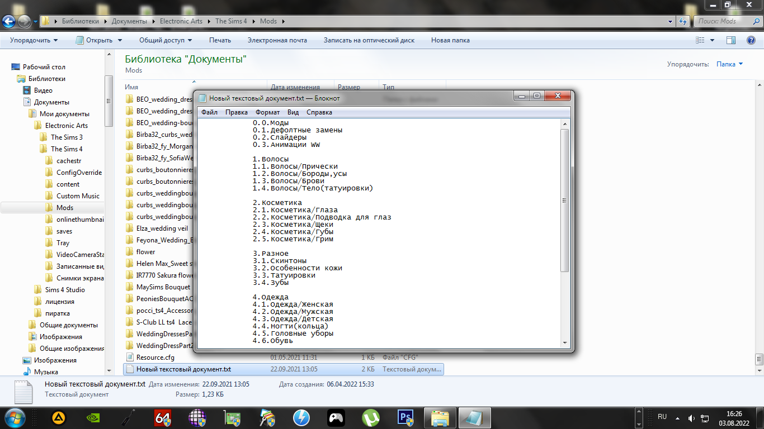The height and width of the screenshot is (429, 764).
Task: Click the flower folder icon in file list
Action: [x=129, y=252]
